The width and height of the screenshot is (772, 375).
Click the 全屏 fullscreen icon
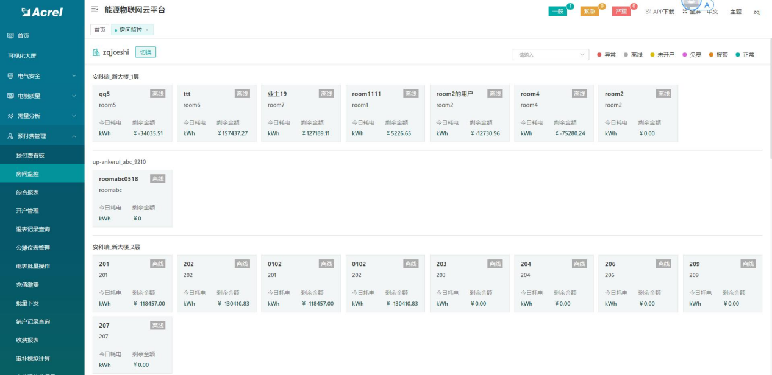tap(685, 12)
